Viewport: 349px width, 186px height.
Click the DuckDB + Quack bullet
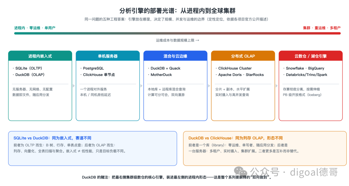click(x=164, y=68)
